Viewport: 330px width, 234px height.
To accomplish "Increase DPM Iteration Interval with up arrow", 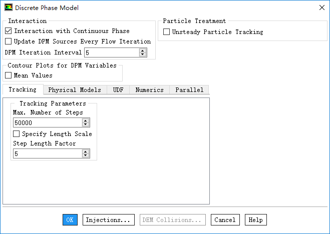I will point(143,50).
